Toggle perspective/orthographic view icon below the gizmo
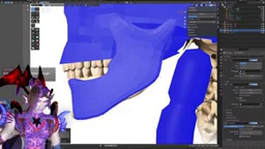Image resolution: width=265 pixels, height=149 pixels. pyautogui.click(x=185, y=27)
